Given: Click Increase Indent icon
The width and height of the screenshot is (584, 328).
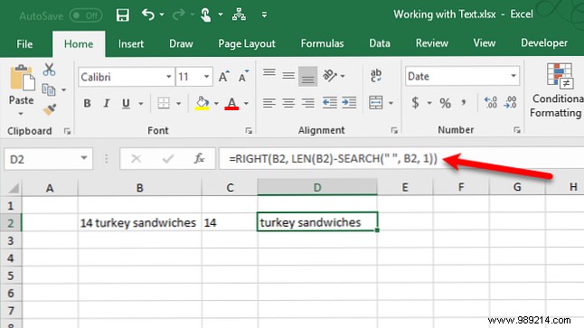Looking at the screenshot, I should 349,103.
